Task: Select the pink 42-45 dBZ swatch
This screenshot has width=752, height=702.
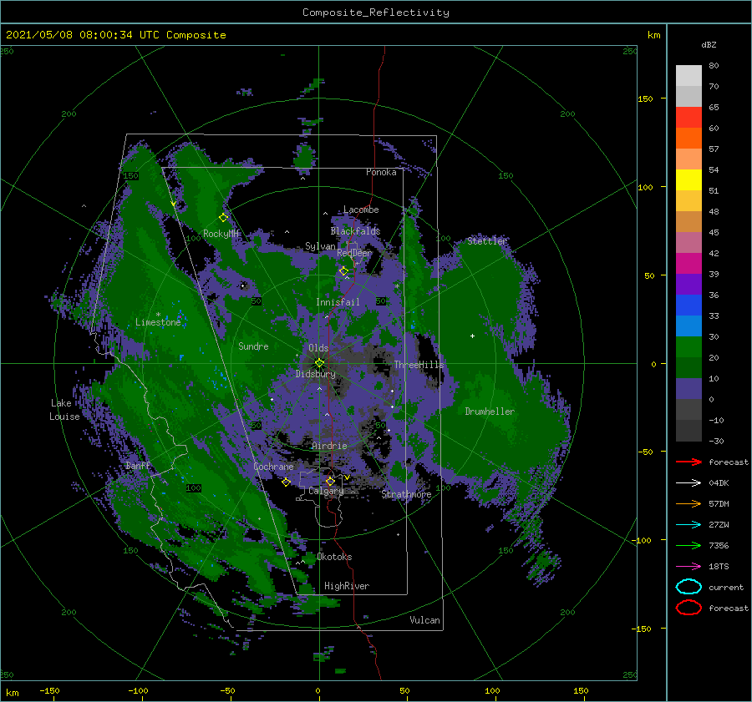Action: point(688,242)
